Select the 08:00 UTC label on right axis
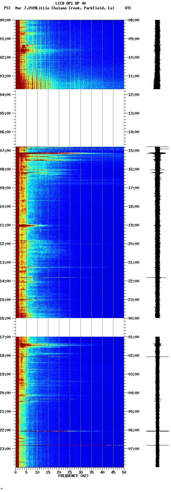Screen dimensions: 171x492 pyautogui.click(x=134, y=20)
